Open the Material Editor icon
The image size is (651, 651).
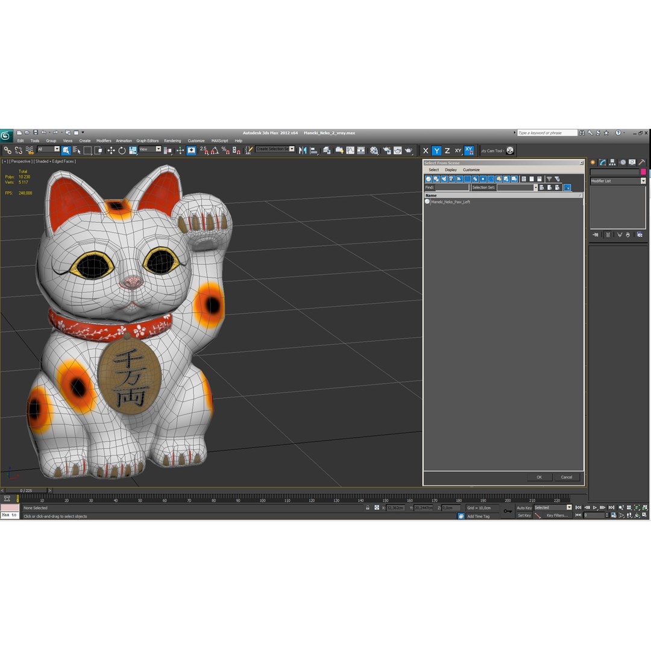coord(374,150)
